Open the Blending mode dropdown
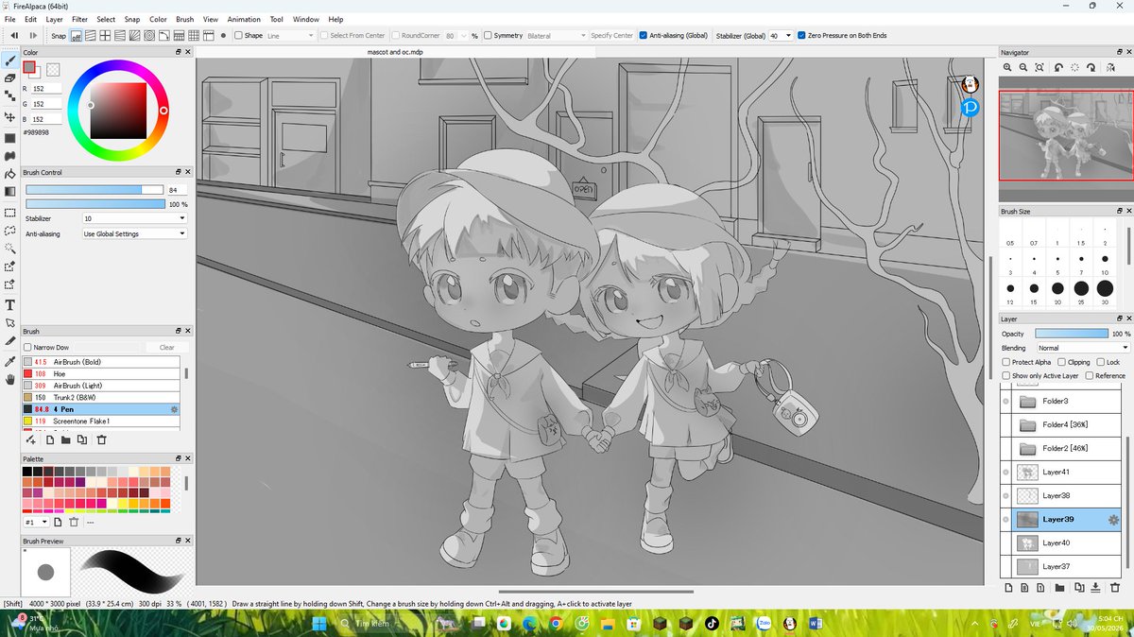Image resolution: width=1134 pixels, height=637 pixels. point(1083,348)
